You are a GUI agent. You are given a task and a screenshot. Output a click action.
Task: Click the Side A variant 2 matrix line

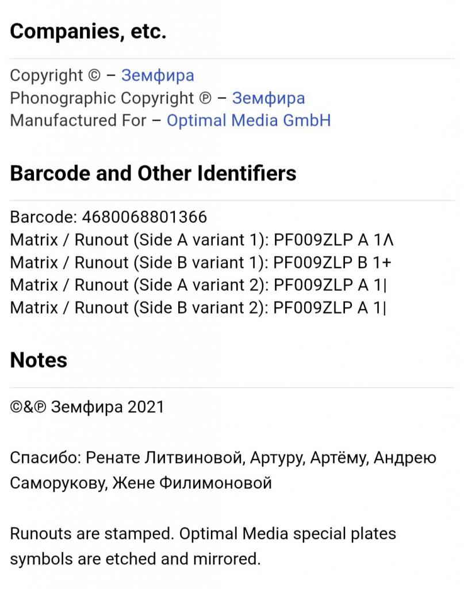198,285
